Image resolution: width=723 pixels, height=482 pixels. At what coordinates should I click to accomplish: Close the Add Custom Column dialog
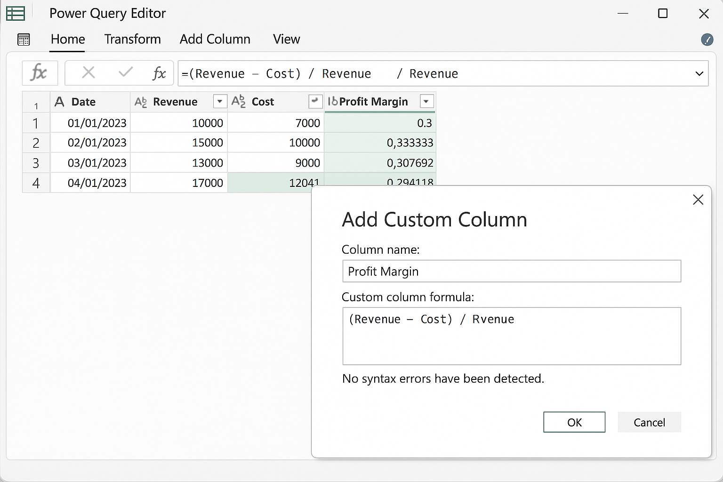pos(698,200)
